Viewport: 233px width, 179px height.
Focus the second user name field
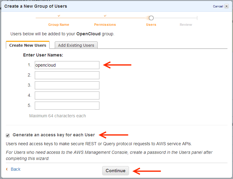click(67, 75)
